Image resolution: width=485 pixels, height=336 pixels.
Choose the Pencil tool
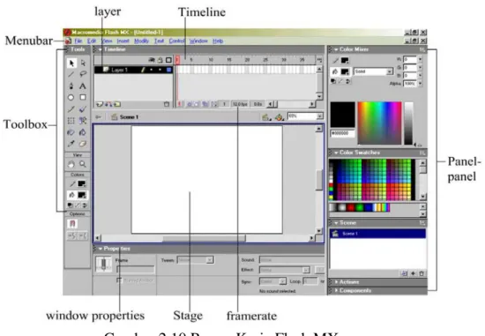71,108
